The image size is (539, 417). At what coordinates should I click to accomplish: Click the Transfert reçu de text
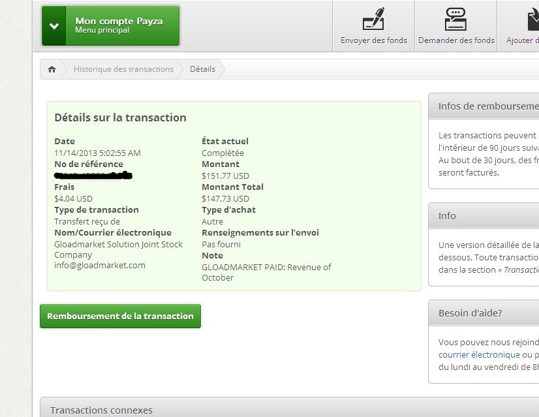87,221
